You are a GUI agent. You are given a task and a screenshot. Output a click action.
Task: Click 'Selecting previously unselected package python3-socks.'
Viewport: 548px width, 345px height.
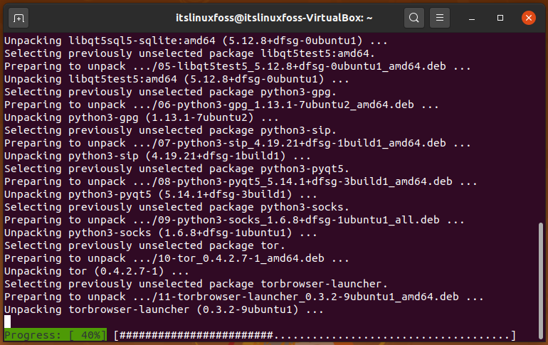tap(176, 207)
